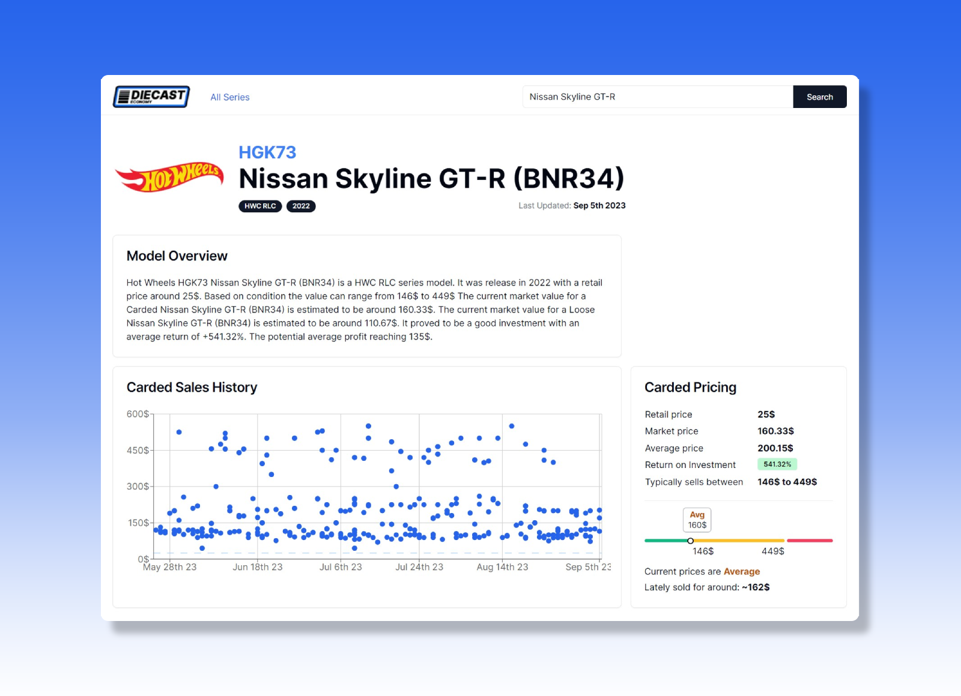Click the red section of price bar

(x=810, y=541)
